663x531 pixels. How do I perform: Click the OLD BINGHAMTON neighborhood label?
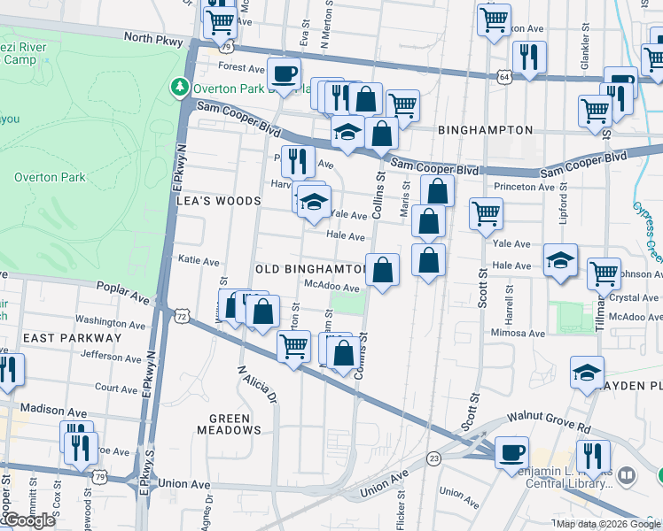coord(312,269)
